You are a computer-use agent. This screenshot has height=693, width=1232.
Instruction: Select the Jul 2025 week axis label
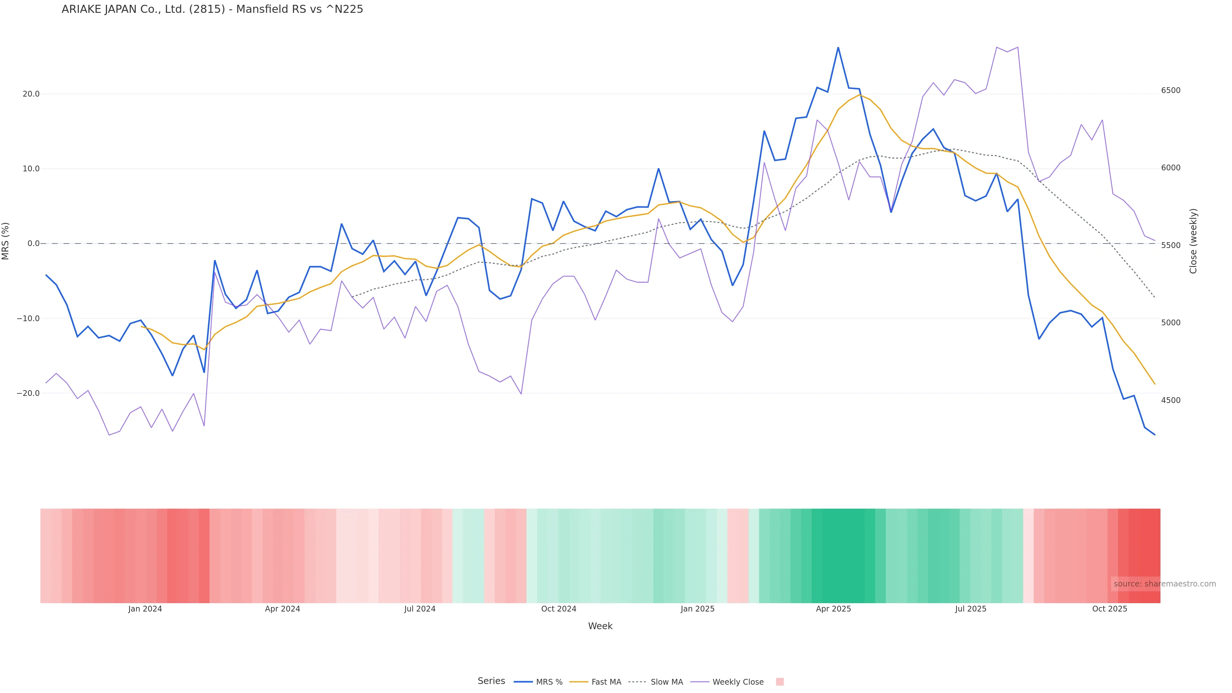tap(971, 609)
